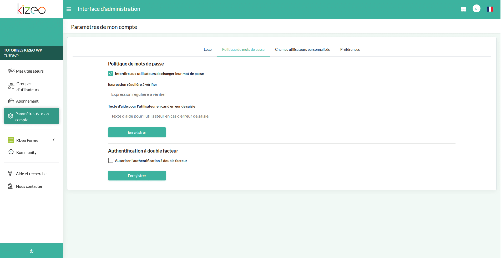The image size is (501, 258).
Task: Click the Abonnement basket icon
Action: point(11,101)
